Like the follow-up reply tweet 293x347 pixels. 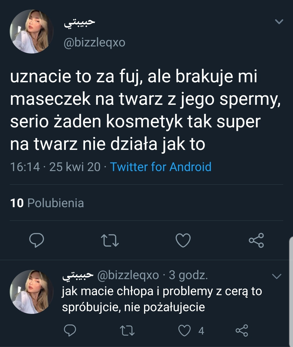(184, 330)
